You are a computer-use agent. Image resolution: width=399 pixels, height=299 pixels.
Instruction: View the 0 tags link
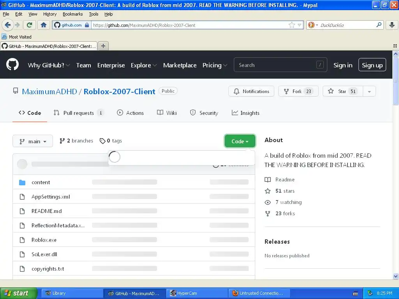(111, 141)
